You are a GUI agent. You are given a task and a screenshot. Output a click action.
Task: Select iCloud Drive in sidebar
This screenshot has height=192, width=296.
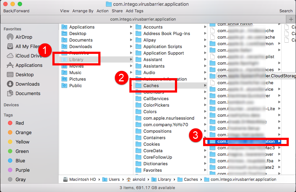pyautogui.click(x=29, y=56)
